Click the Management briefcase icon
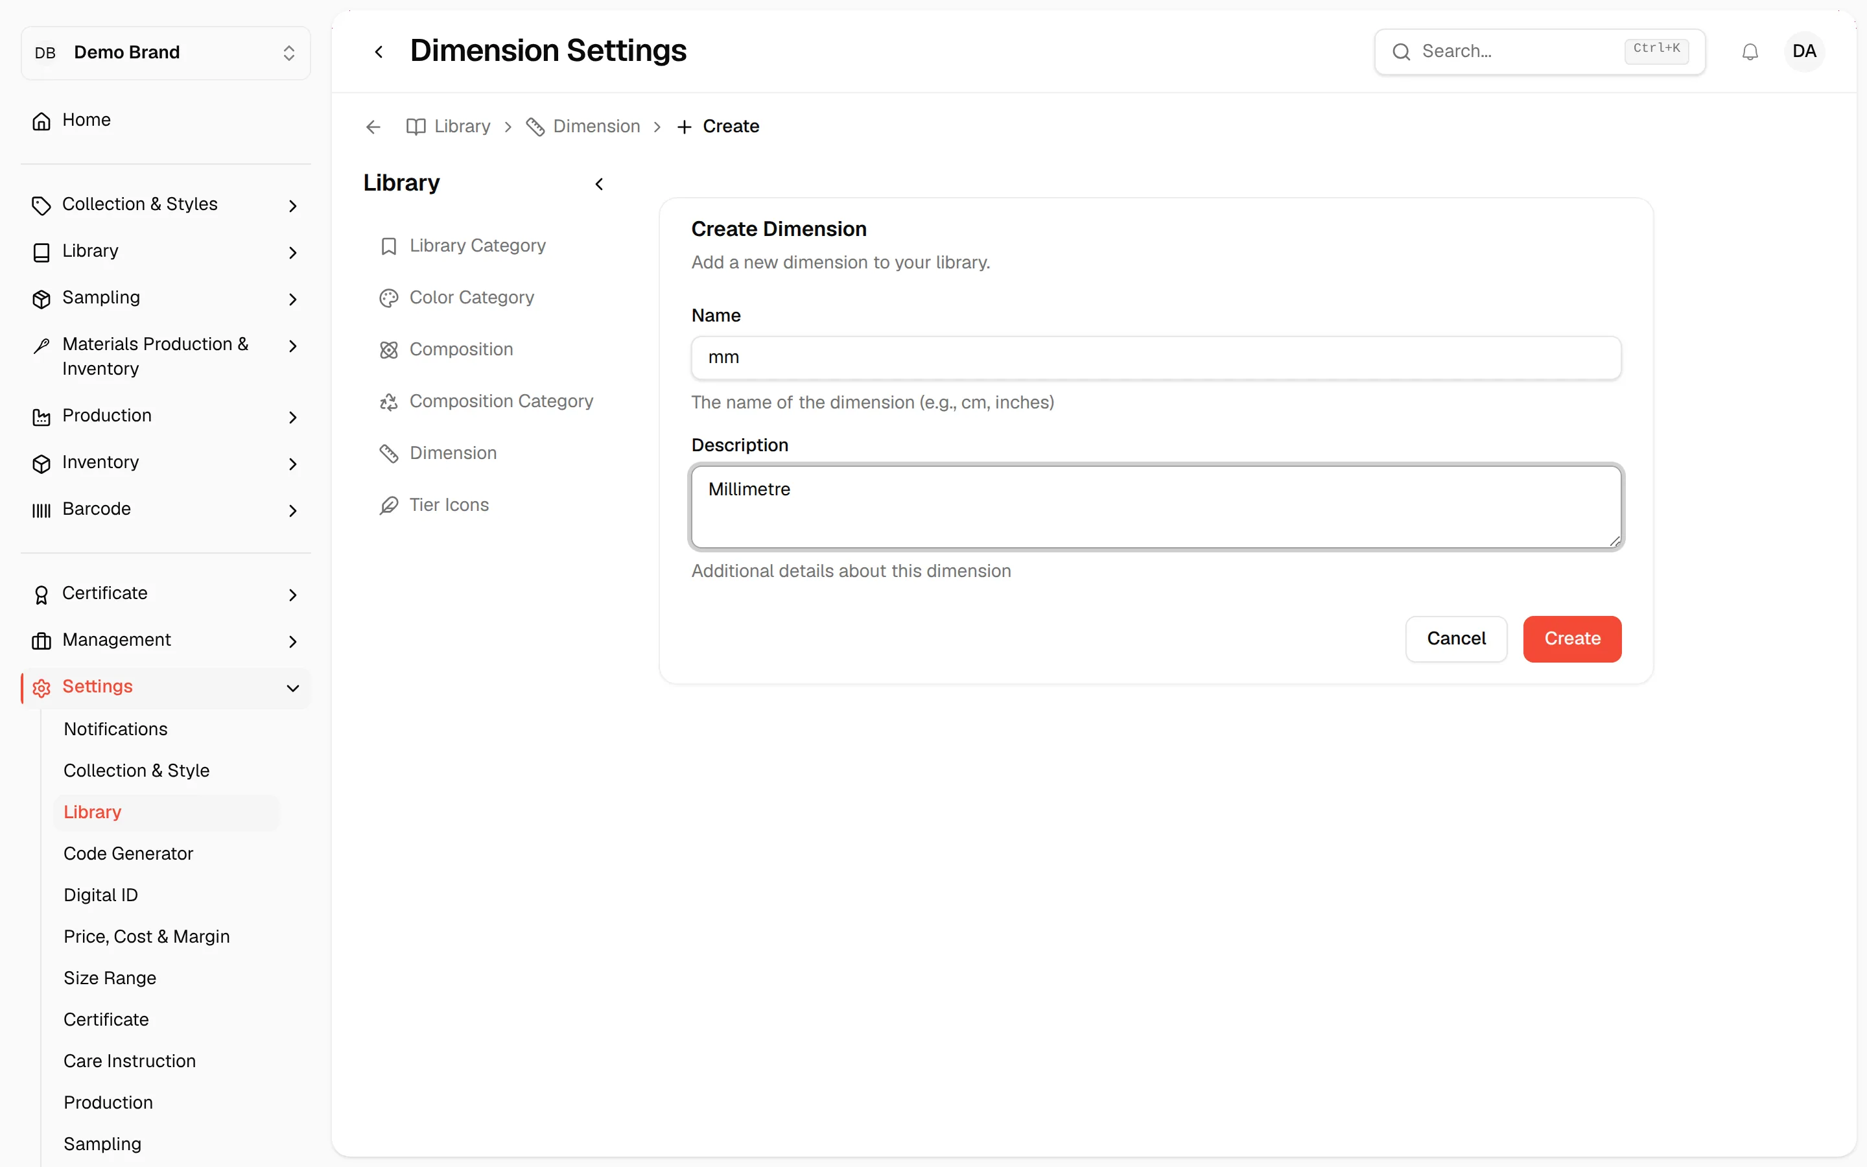1867x1167 pixels. pyautogui.click(x=41, y=641)
